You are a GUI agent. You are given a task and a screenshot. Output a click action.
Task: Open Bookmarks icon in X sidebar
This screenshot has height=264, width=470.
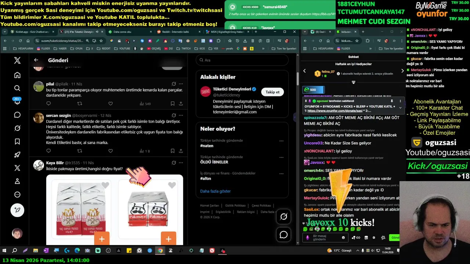17,142
